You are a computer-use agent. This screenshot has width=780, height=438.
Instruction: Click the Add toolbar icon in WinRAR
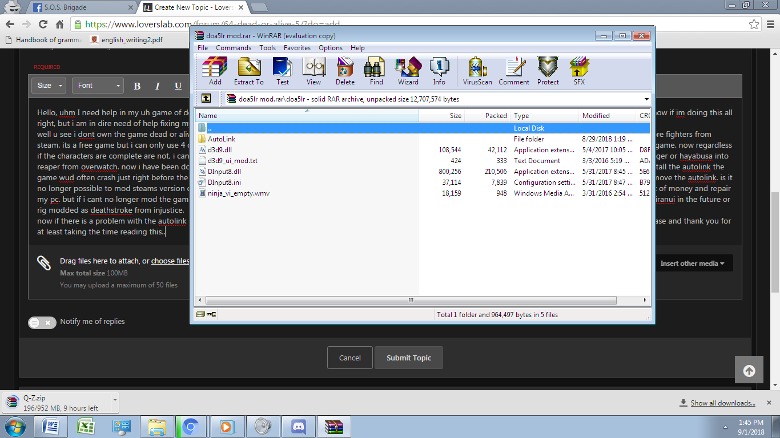point(215,71)
